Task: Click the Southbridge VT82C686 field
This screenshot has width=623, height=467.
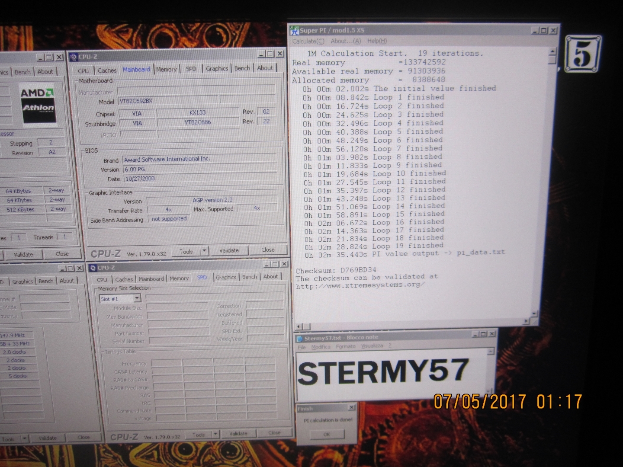Action: (198, 122)
